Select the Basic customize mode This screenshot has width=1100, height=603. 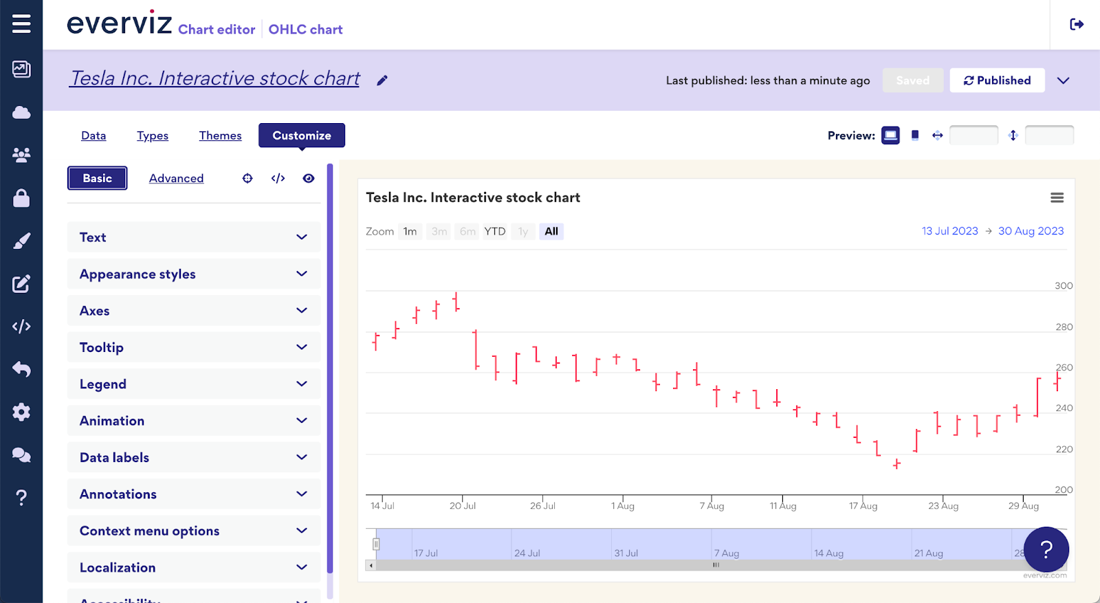pos(98,178)
